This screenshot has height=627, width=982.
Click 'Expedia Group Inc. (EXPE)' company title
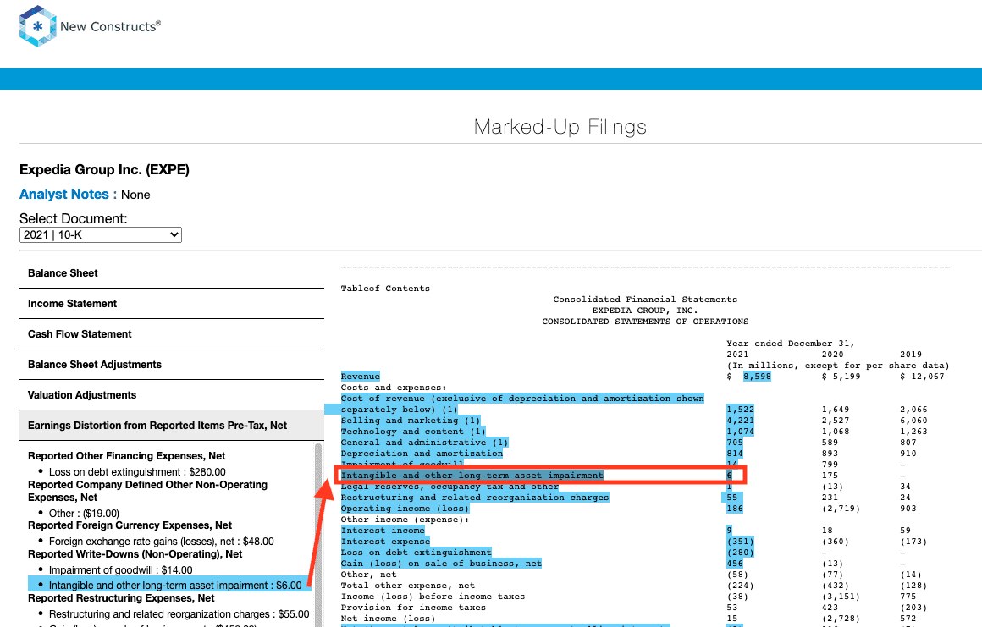[105, 169]
